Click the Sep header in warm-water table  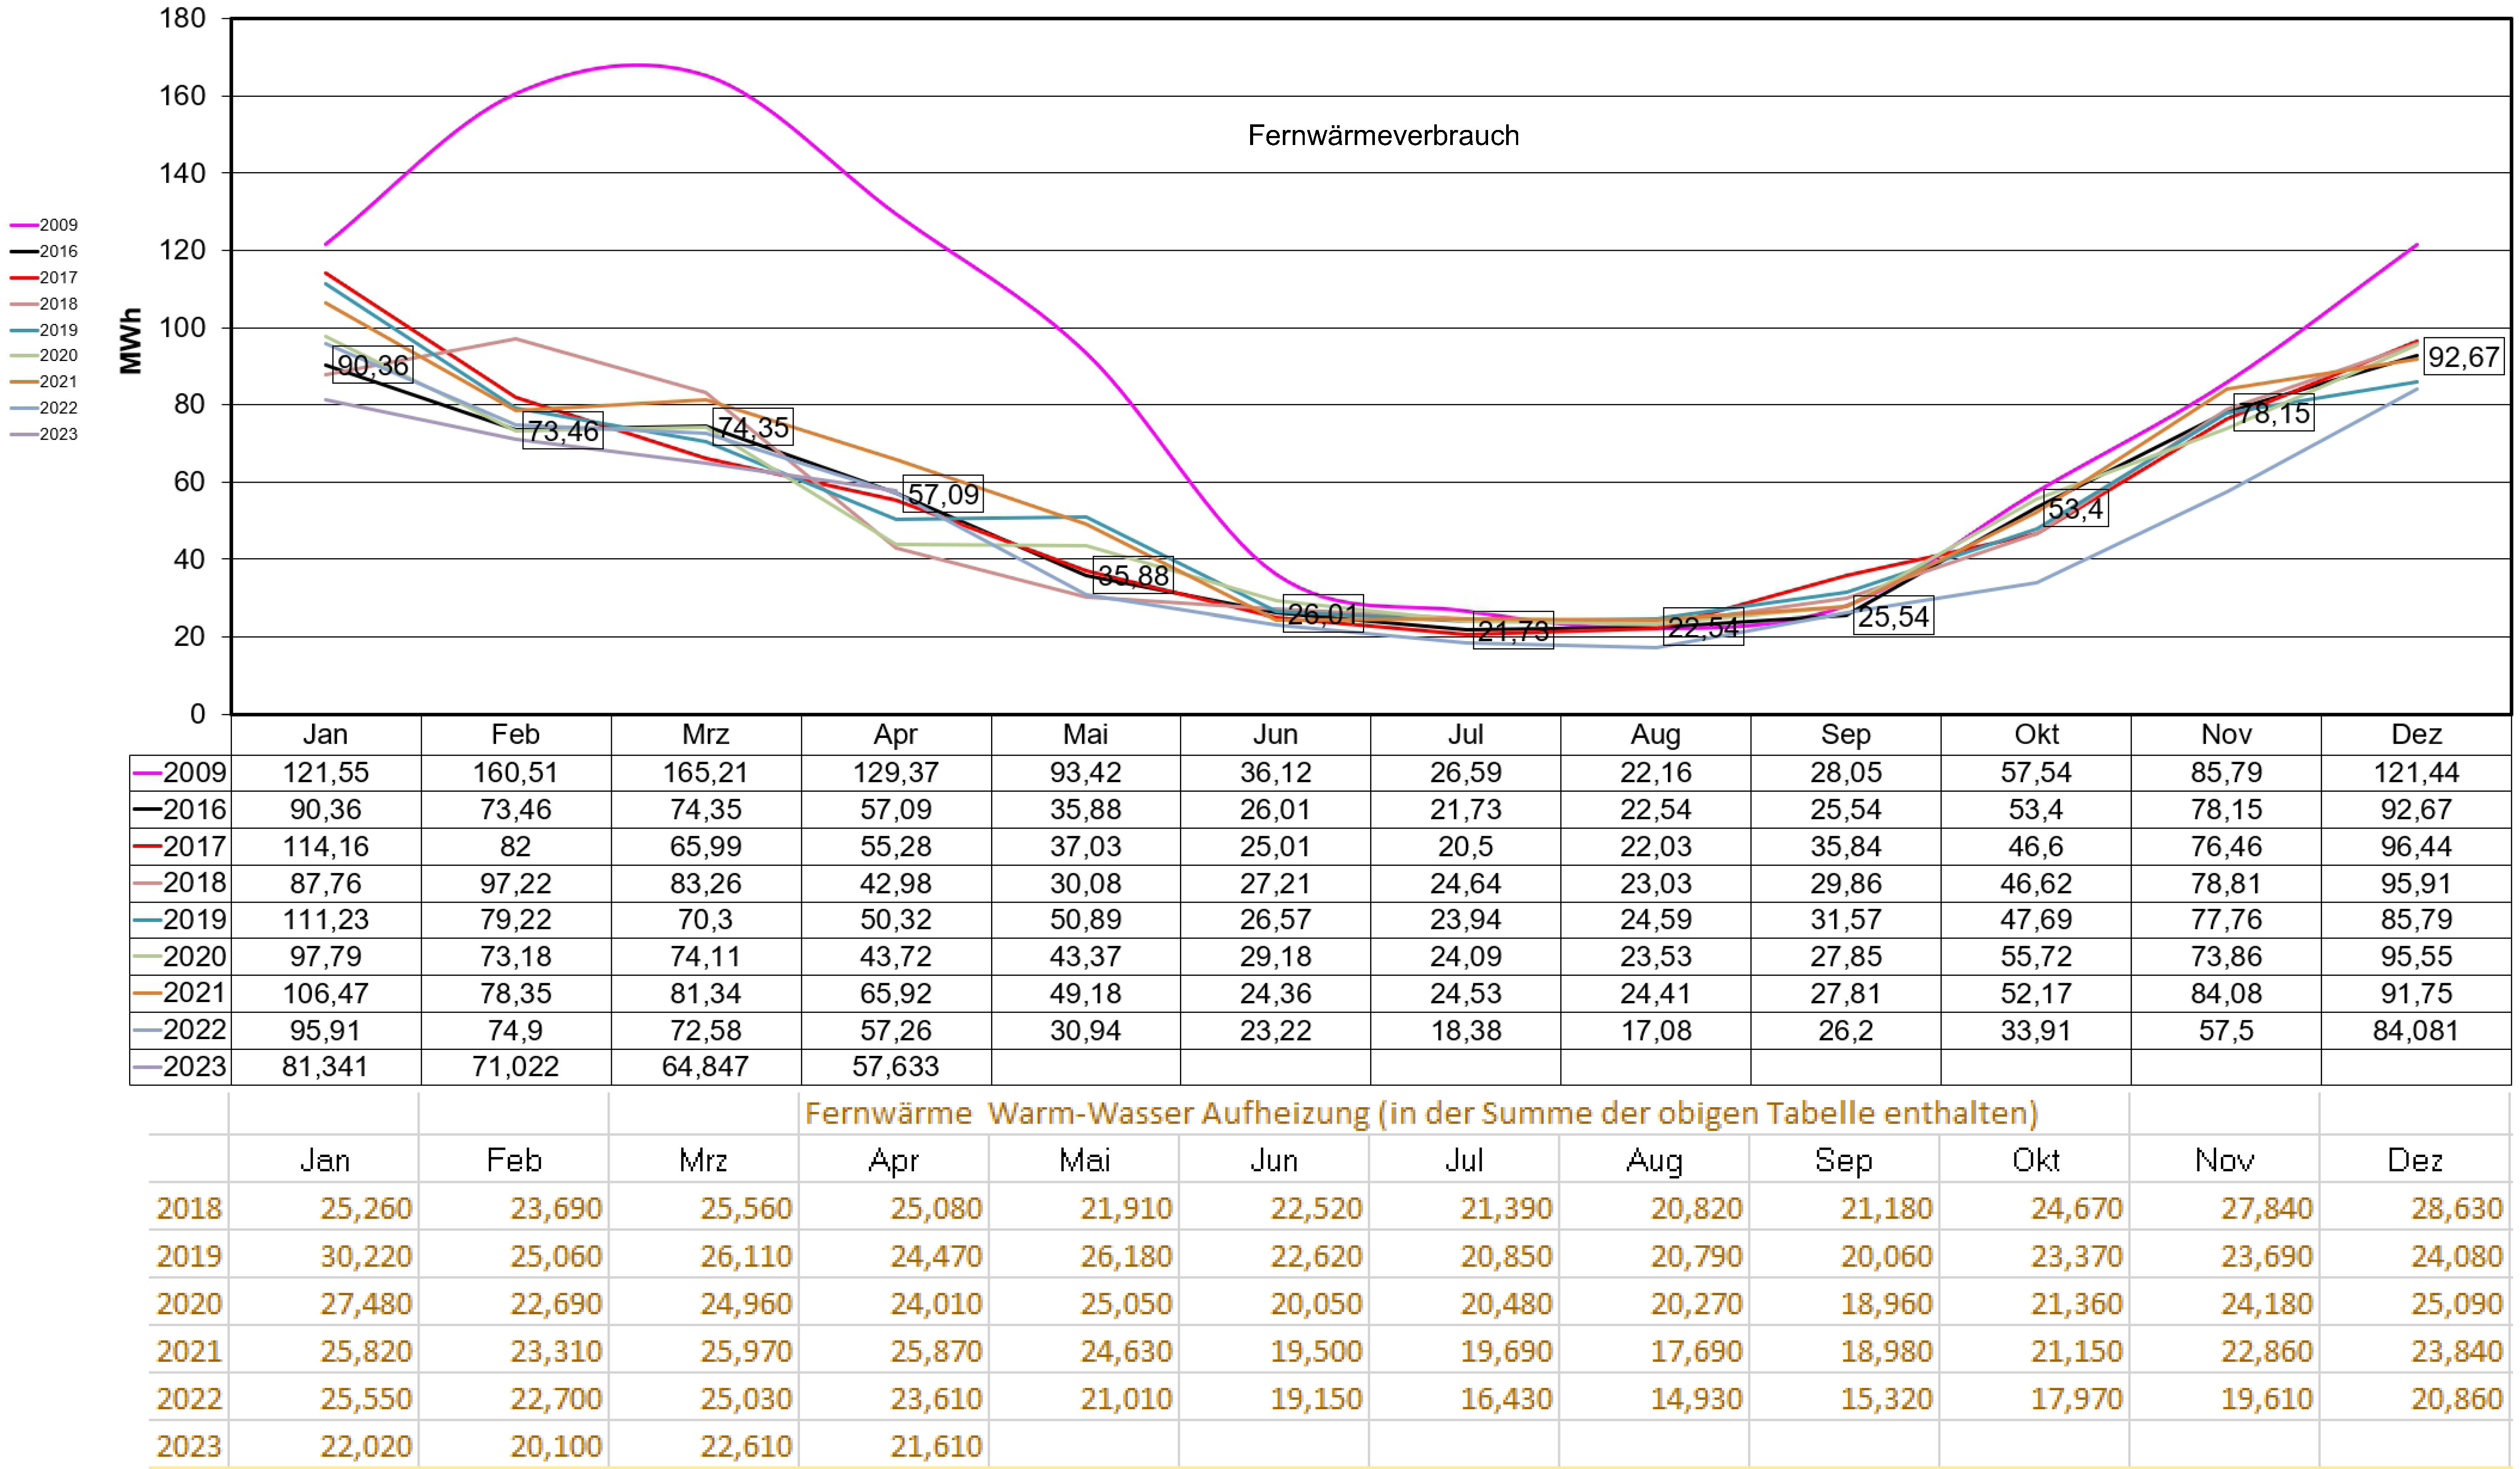[x=1844, y=1161]
